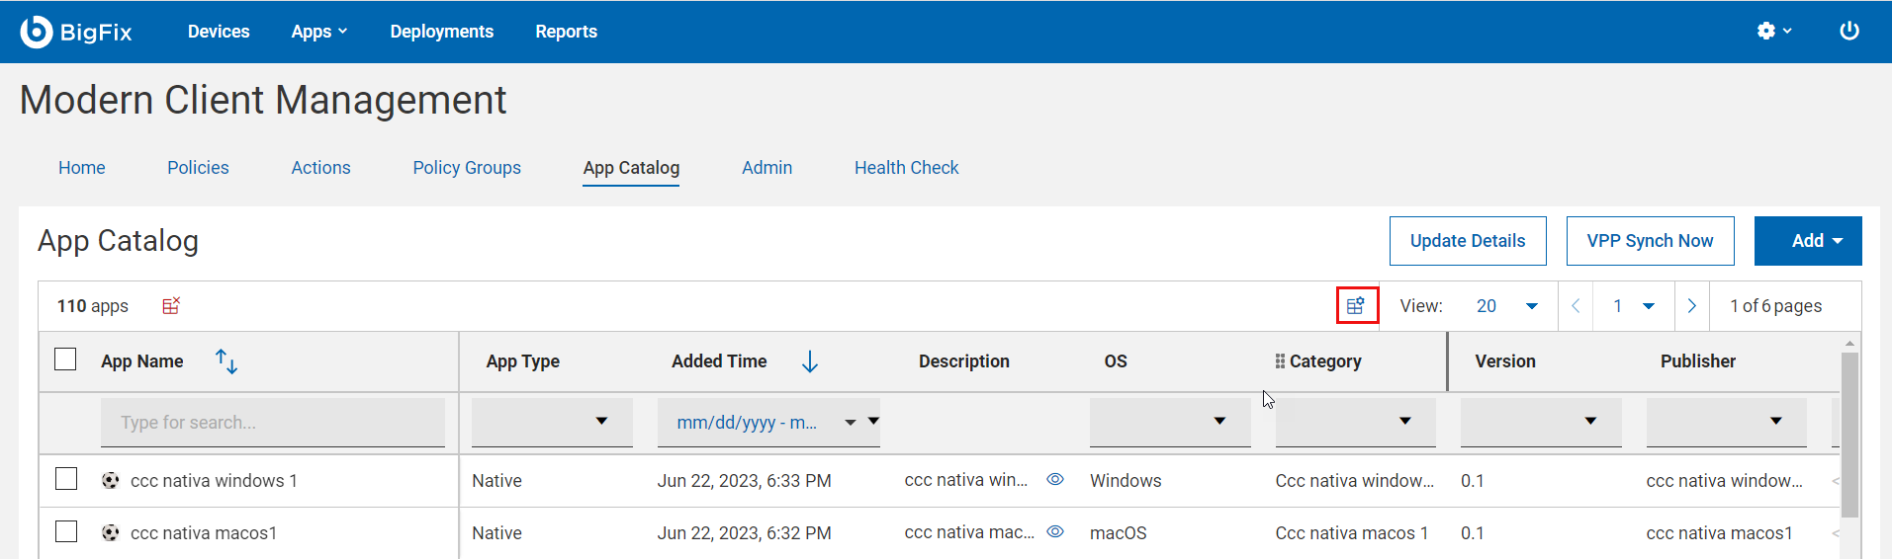This screenshot has height=559, width=1892.
Task: Switch to the Policy Groups tab
Action: click(467, 168)
